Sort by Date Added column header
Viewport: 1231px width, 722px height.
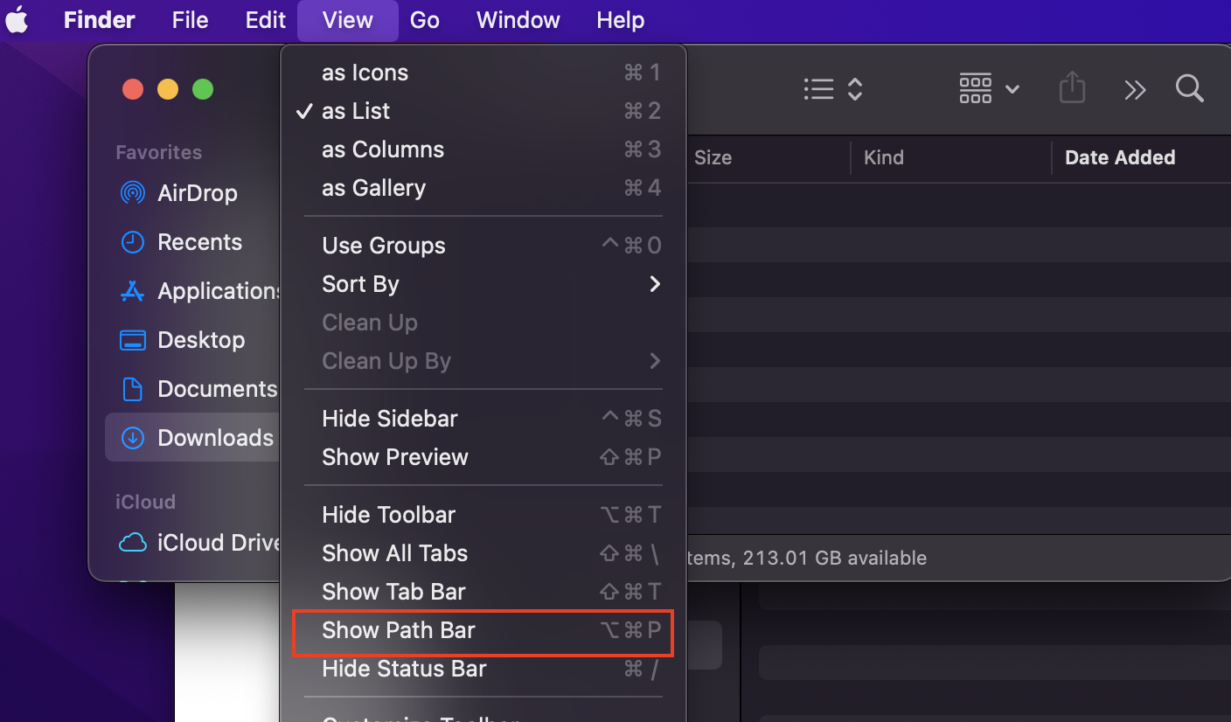[x=1120, y=158]
